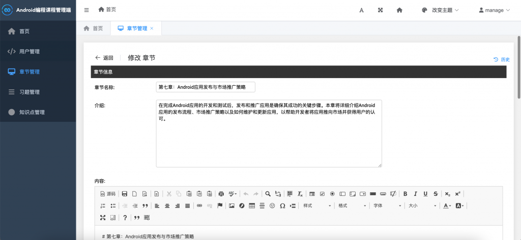Screen dimensions: 521x240
Task: Click Paste from Word icon
Action: click(209, 194)
